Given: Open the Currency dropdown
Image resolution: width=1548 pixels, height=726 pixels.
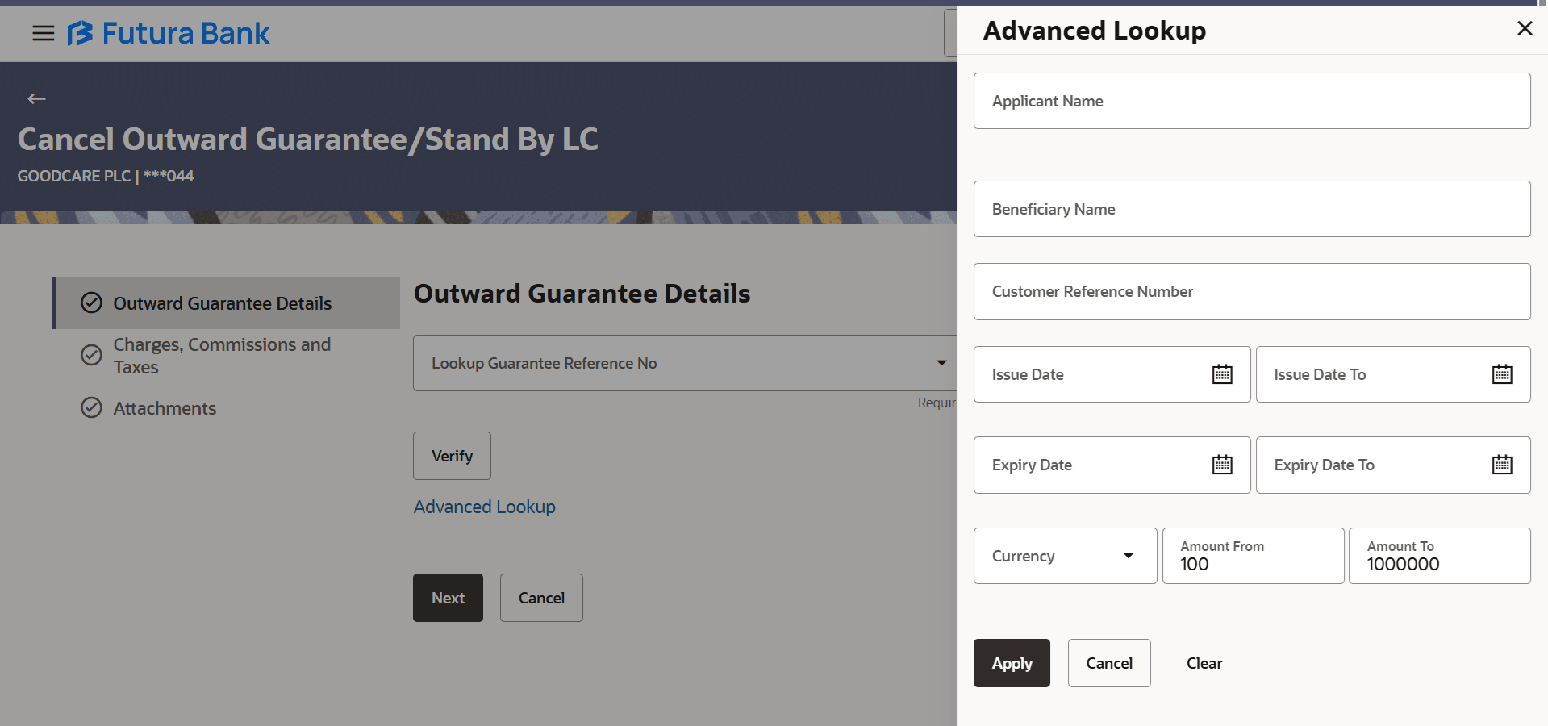Looking at the screenshot, I should [x=1127, y=556].
